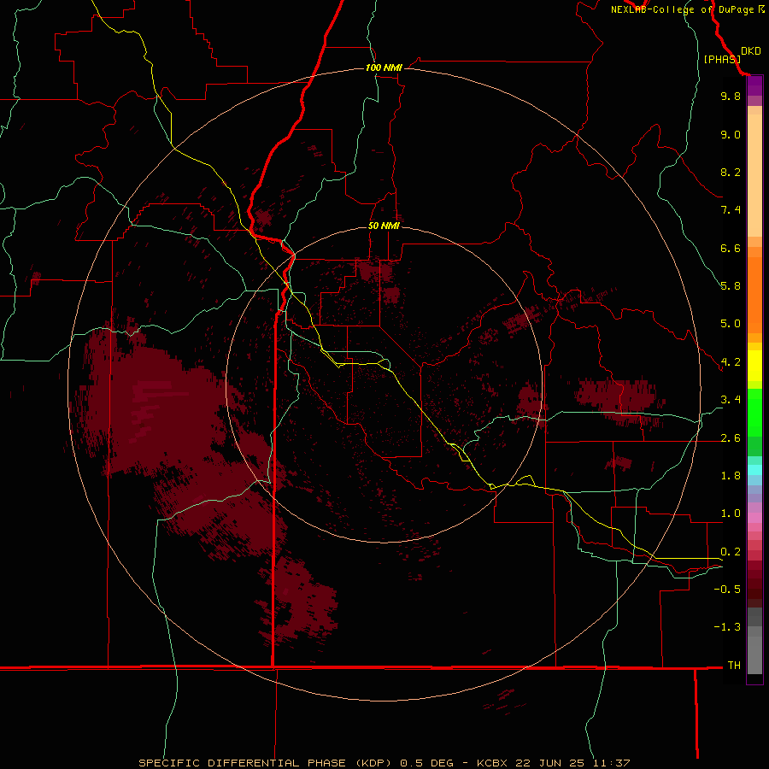Click the -0.5 legend value
Image resolution: width=769 pixels, height=769 pixels.
(x=727, y=590)
